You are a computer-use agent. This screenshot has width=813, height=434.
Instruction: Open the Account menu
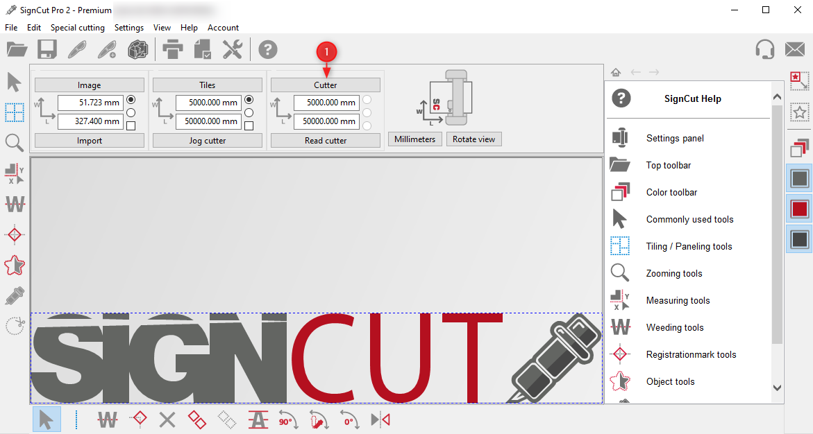point(223,28)
